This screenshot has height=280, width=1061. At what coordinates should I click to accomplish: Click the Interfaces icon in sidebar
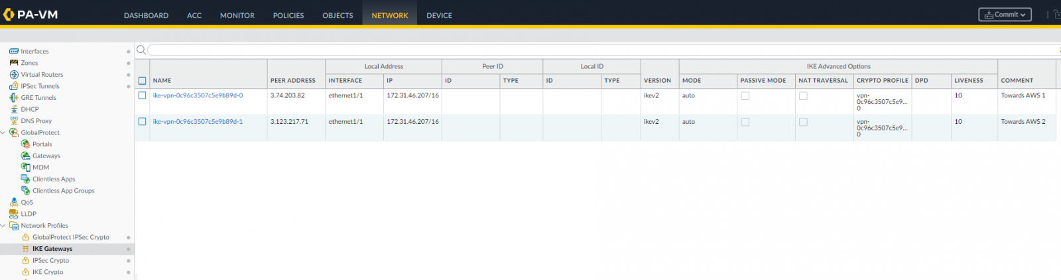click(14, 51)
